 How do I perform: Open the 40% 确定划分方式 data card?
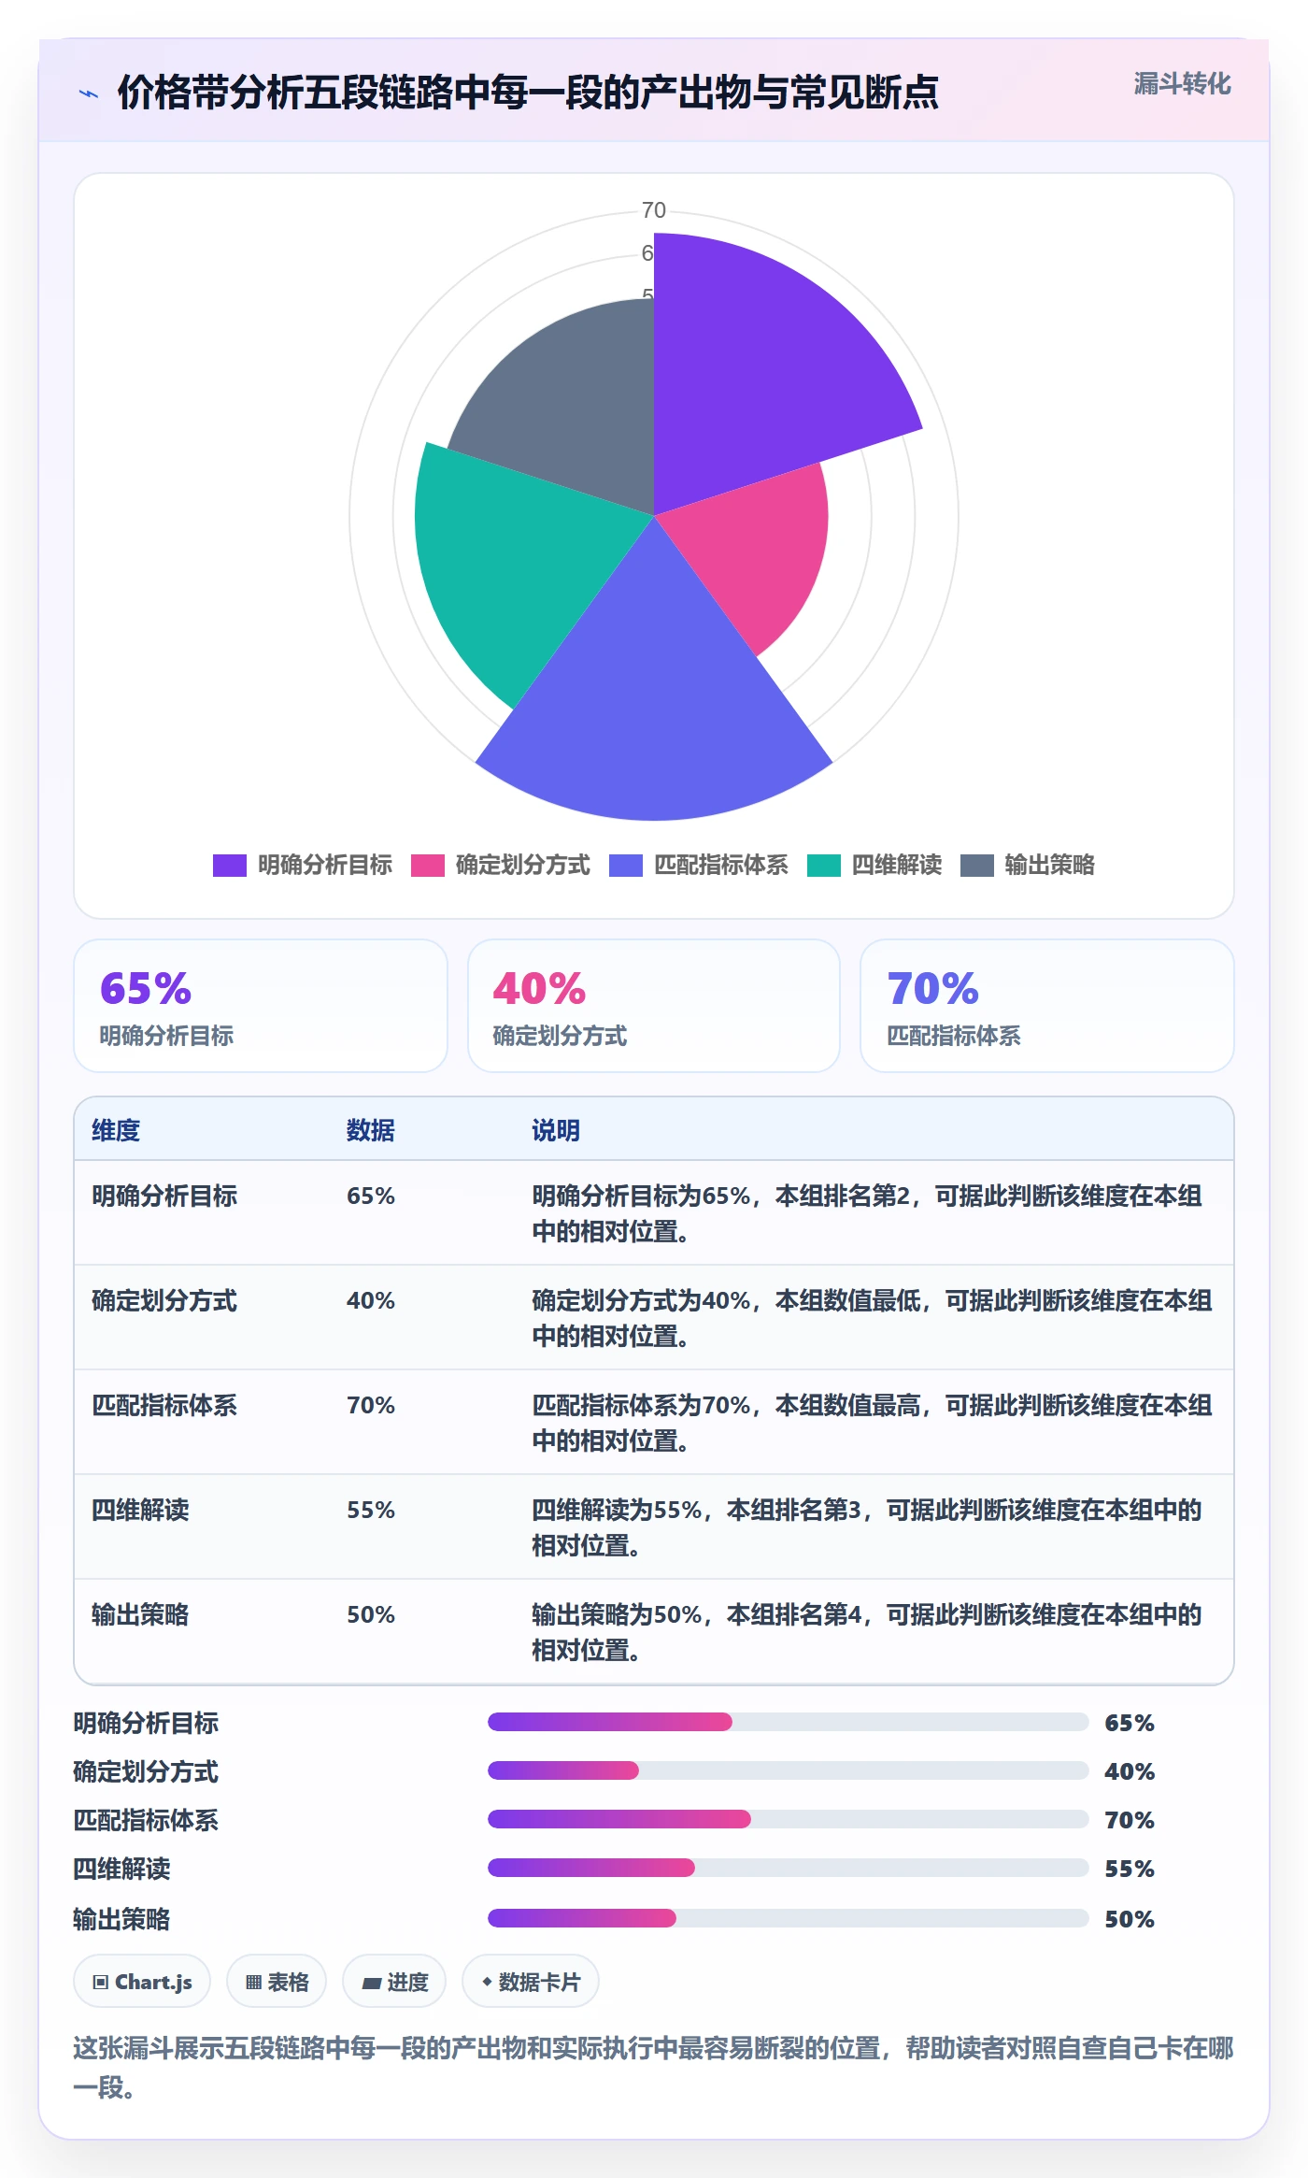click(x=654, y=1006)
